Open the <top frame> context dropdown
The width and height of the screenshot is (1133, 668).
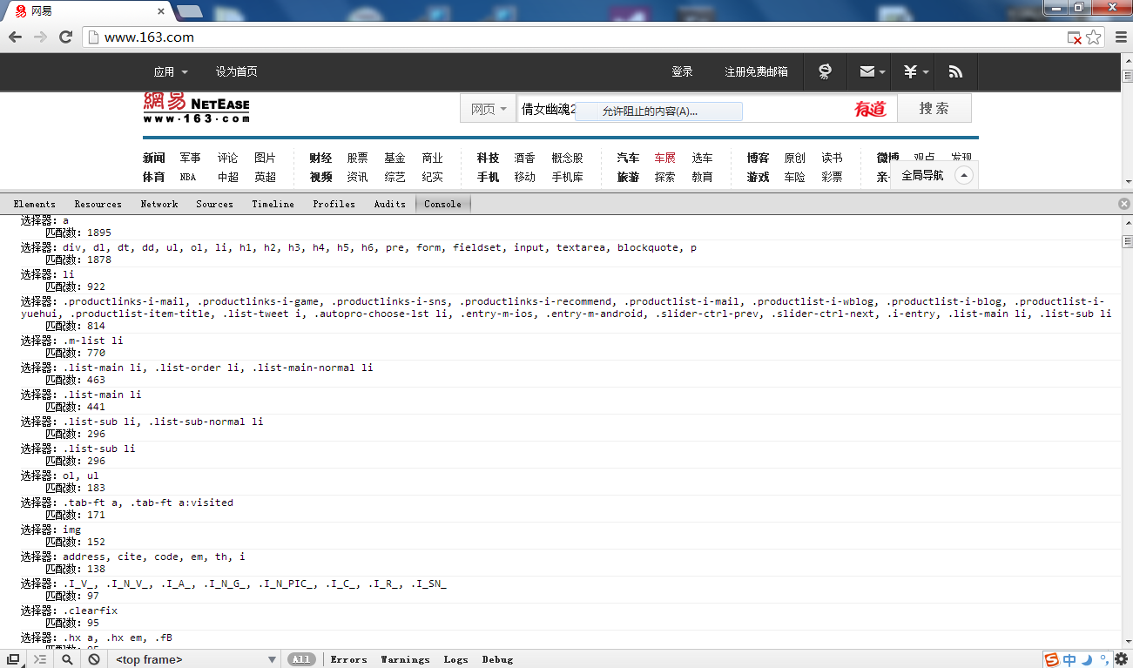point(196,659)
